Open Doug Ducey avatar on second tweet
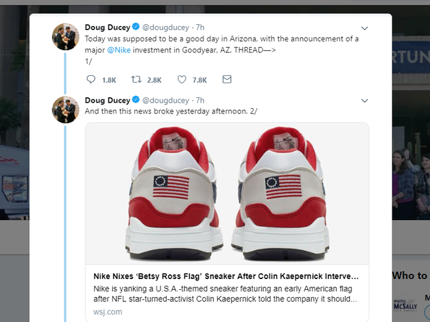Image resolution: width=430 pixels, height=322 pixels. pyautogui.click(x=66, y=109)
